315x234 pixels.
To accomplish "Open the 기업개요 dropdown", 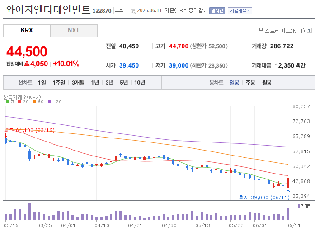I will click(x=240, y=10).
